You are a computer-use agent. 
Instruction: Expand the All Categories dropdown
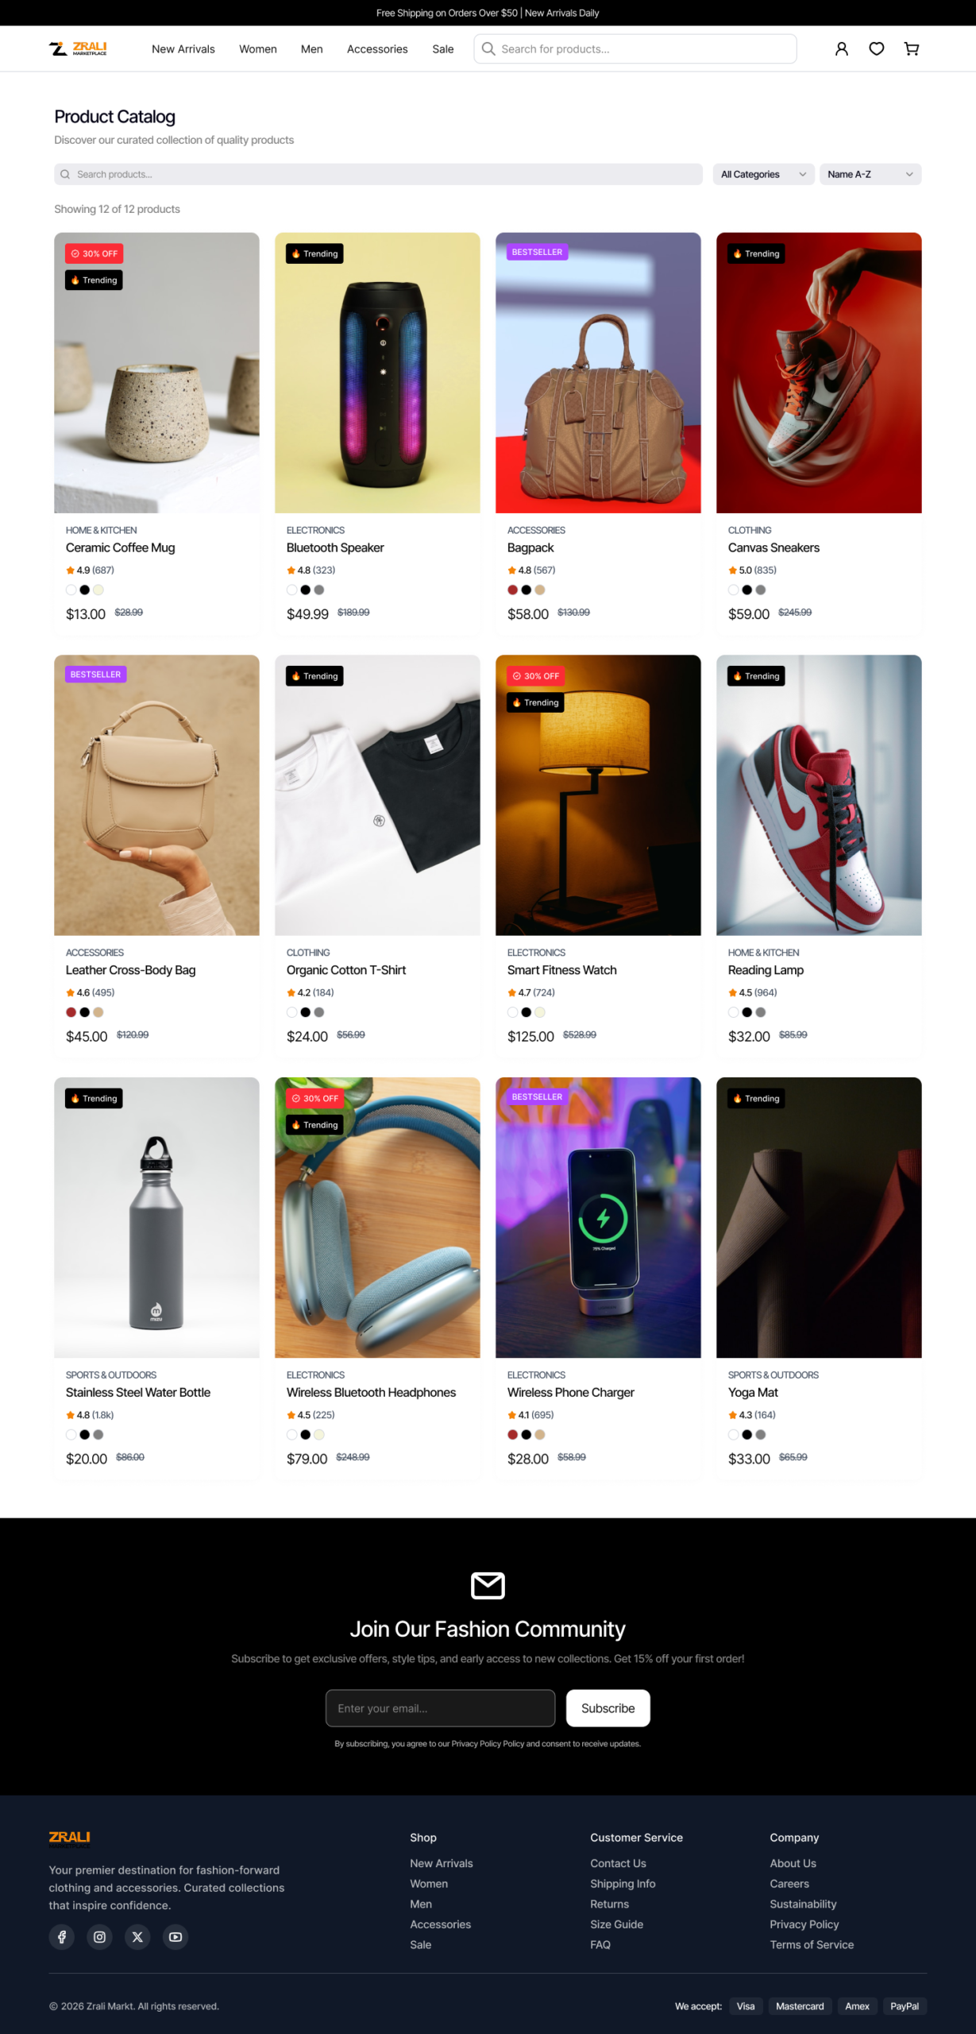point(763,174)
